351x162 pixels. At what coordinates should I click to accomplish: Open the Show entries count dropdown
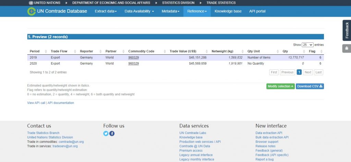pos(307,45)
